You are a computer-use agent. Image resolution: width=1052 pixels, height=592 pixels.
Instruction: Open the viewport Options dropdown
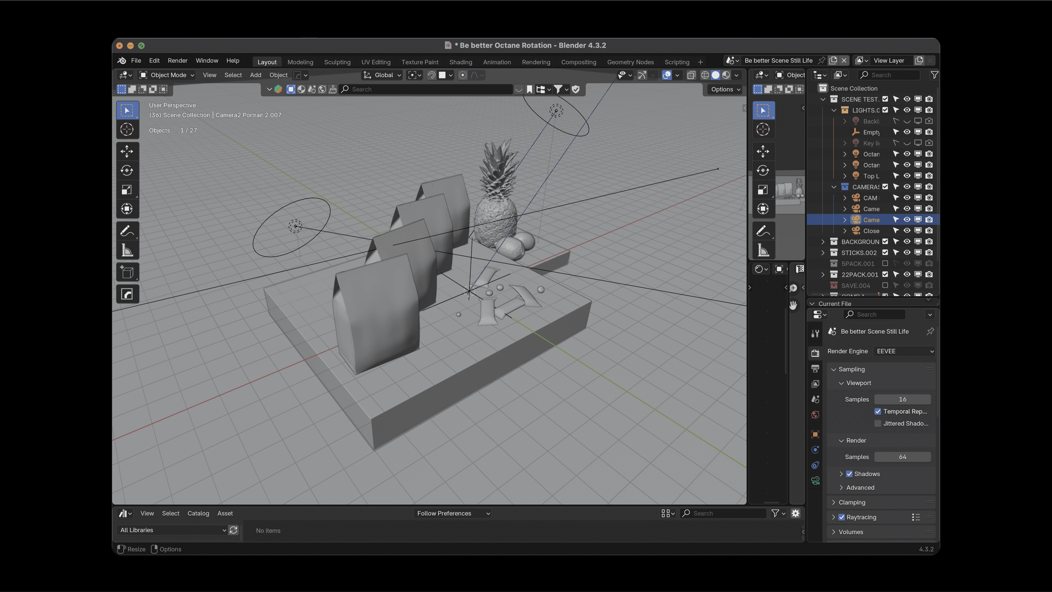point(725,89)
